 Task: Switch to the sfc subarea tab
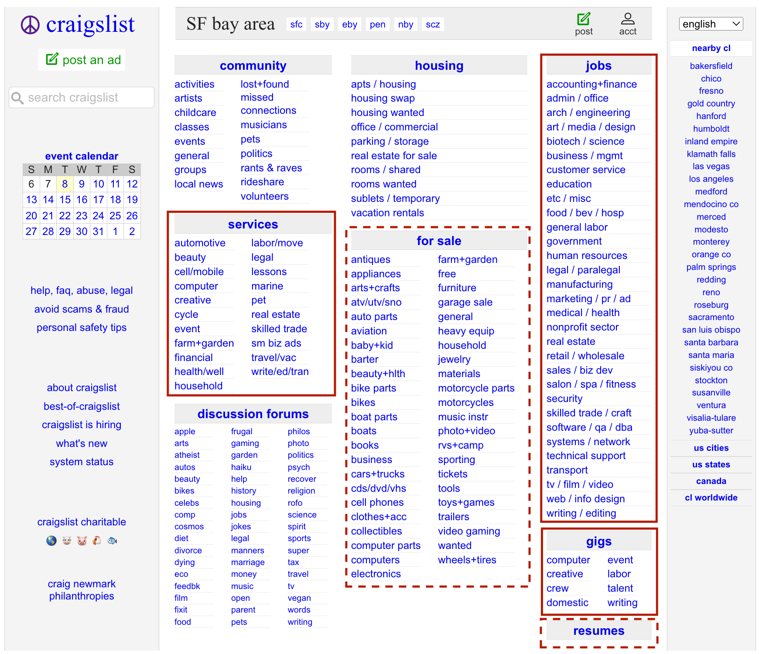click(296, 24)
